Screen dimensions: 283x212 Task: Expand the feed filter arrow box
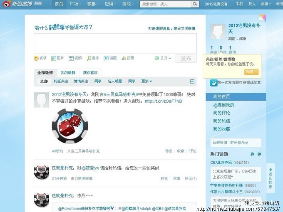[x=192, y=81]
